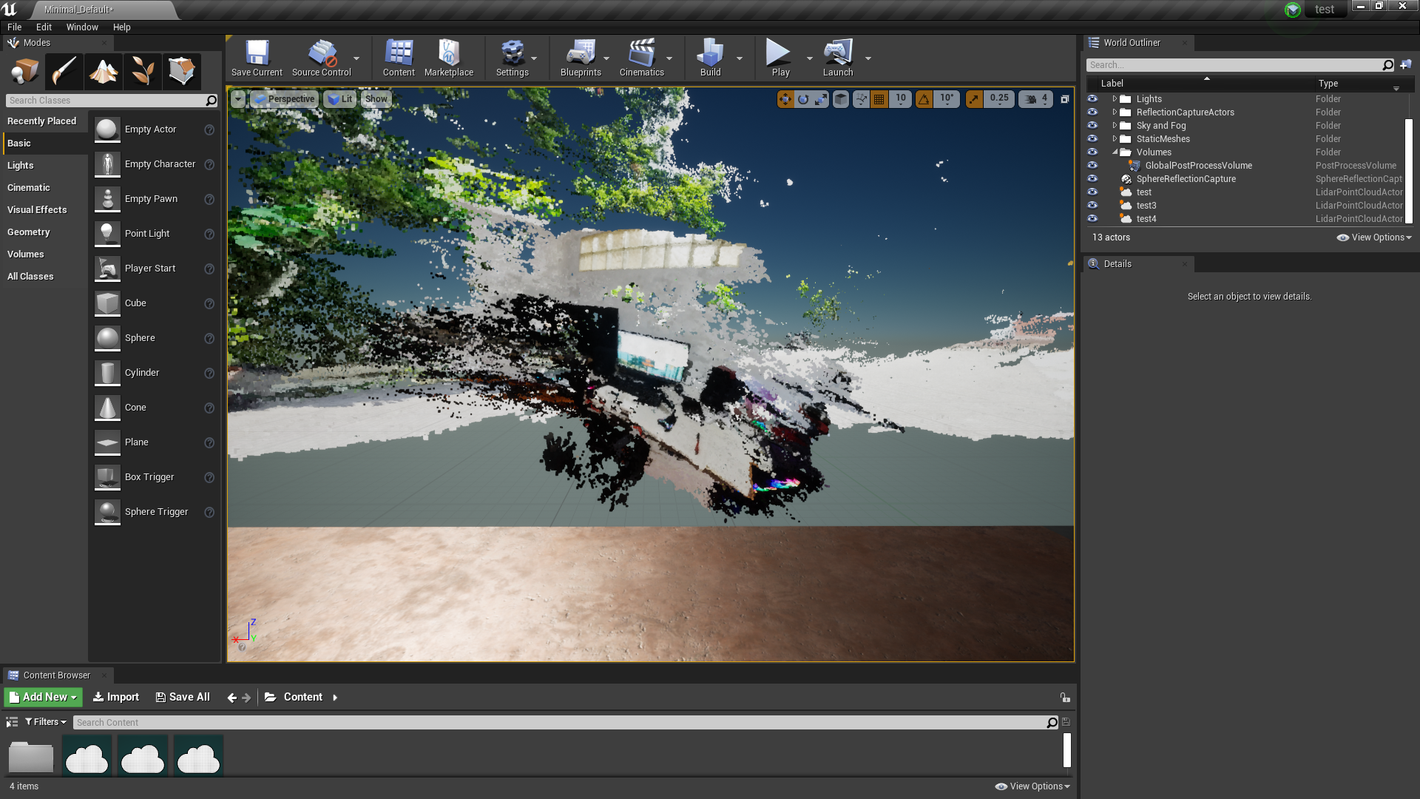
Task: Toggle visibility of Lights folder
Action: (x=1092, y=98)
